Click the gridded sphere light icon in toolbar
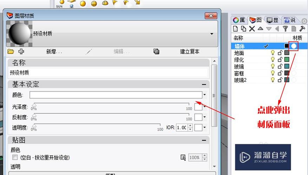 coord(94,3)
